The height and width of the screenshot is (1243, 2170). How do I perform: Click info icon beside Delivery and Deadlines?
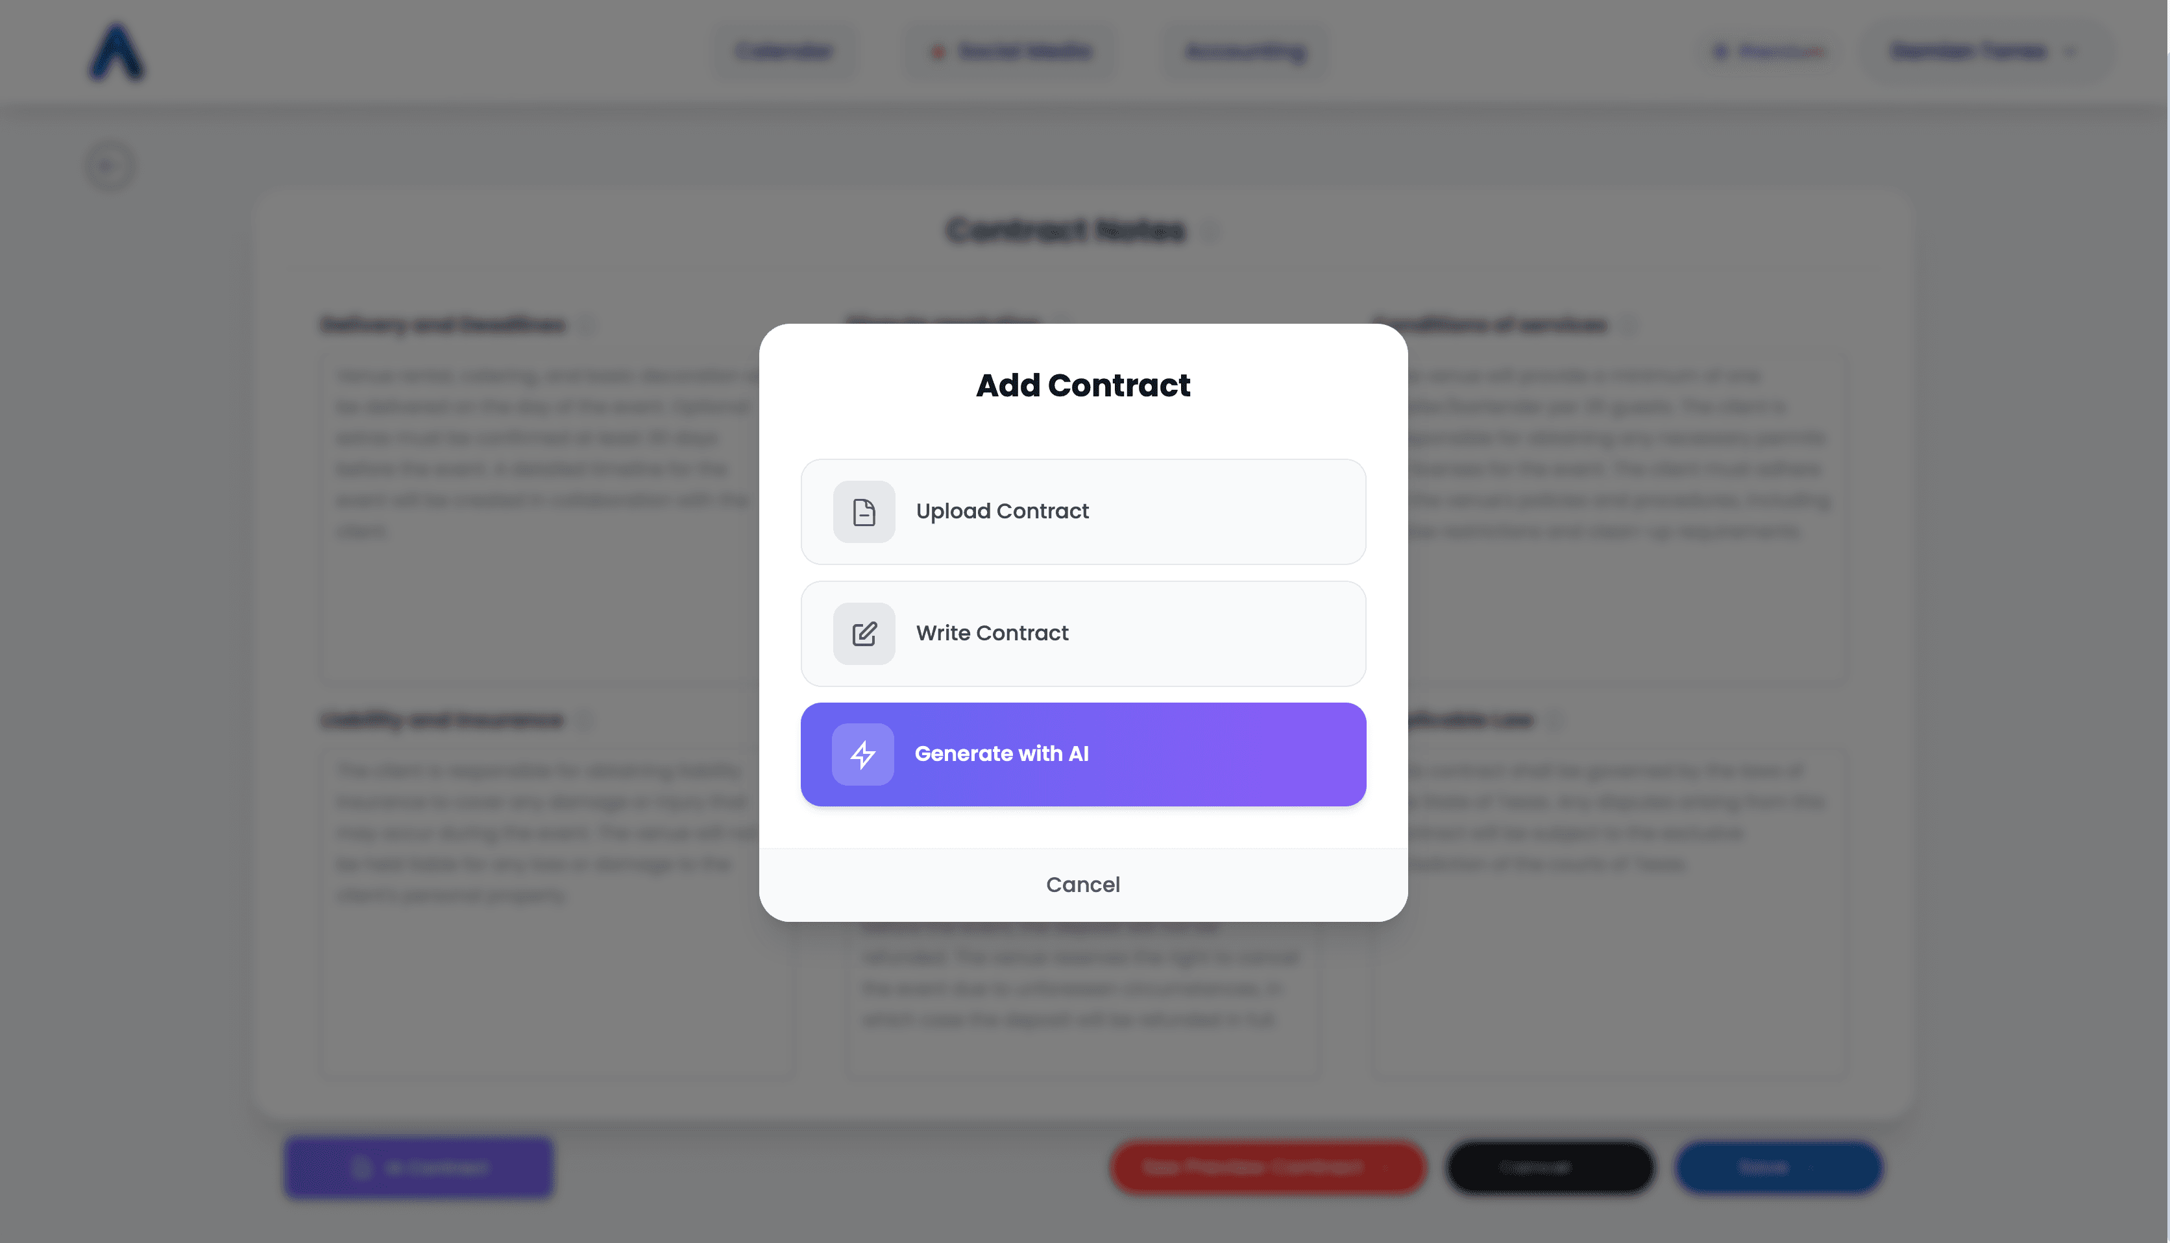point(587,325)
